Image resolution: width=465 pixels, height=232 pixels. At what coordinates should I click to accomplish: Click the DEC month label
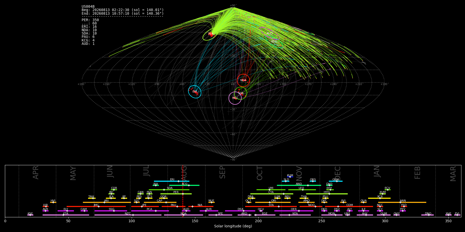point(338,173)
